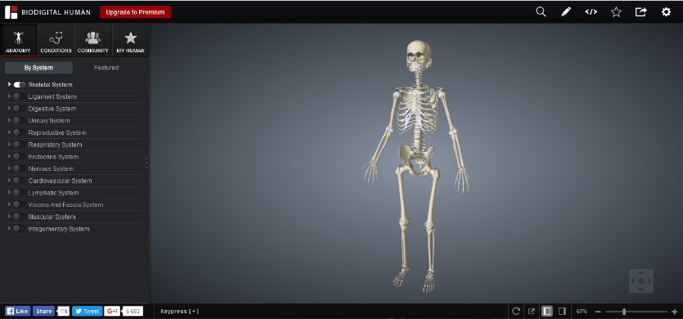Open the search magnifier icon
683x319 pixels.
pyautogui.click(x=541, y=12)
